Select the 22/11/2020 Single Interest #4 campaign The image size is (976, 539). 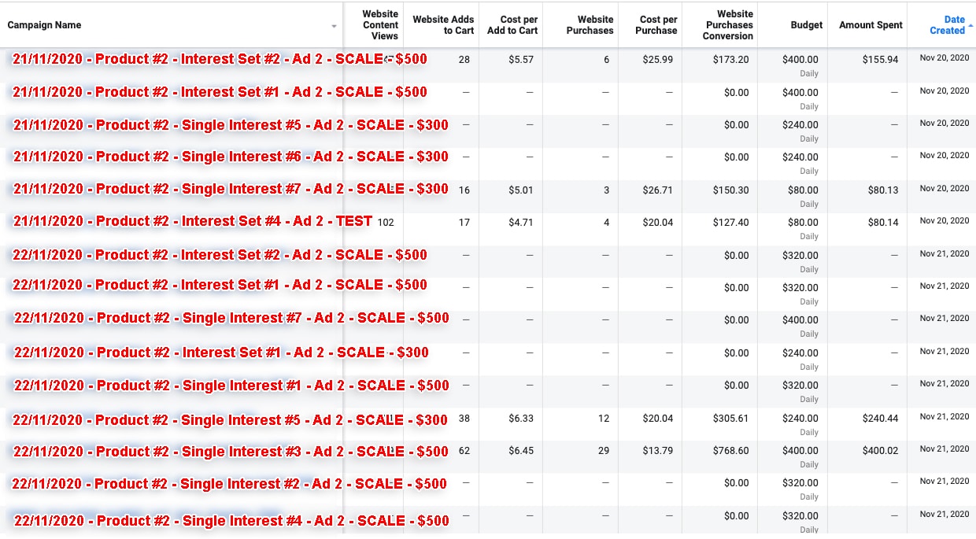click(x=231, y=521)
